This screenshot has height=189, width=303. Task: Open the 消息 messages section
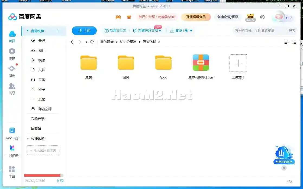point(12,89)
